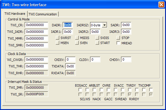Tick OVRE checkbox in the TWI_IMR row
Screen dimensions: 166x110
[x=109, y=90]
